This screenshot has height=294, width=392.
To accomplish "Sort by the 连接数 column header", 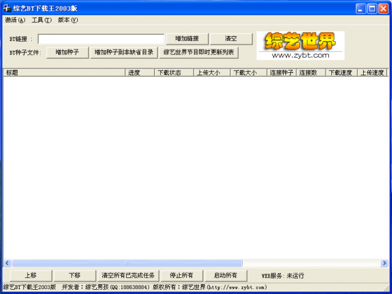I will click(311, 73).
